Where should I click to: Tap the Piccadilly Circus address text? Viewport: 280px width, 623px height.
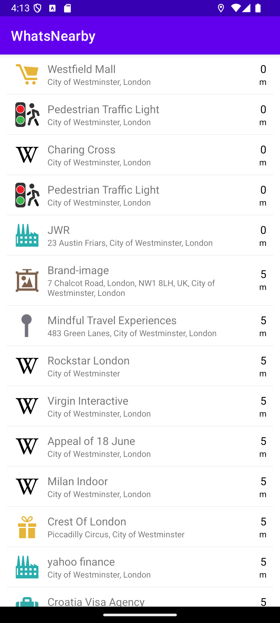(116, 534)
